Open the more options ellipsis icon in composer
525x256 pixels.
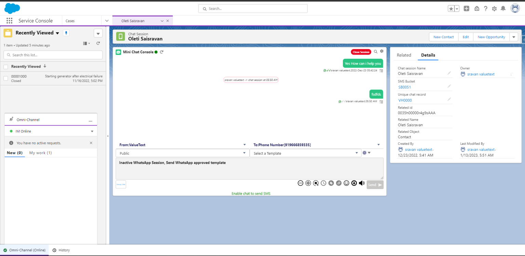(x=300, y=183)
